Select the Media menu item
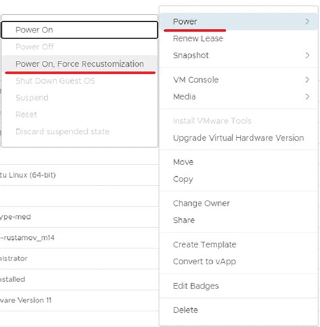Image resolution: width=320 pixels, height=327 pixels. pos(238,97)
